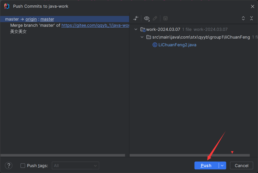
Task: Click the Edit Source pencil icon
Action: (x=155, y=18)
